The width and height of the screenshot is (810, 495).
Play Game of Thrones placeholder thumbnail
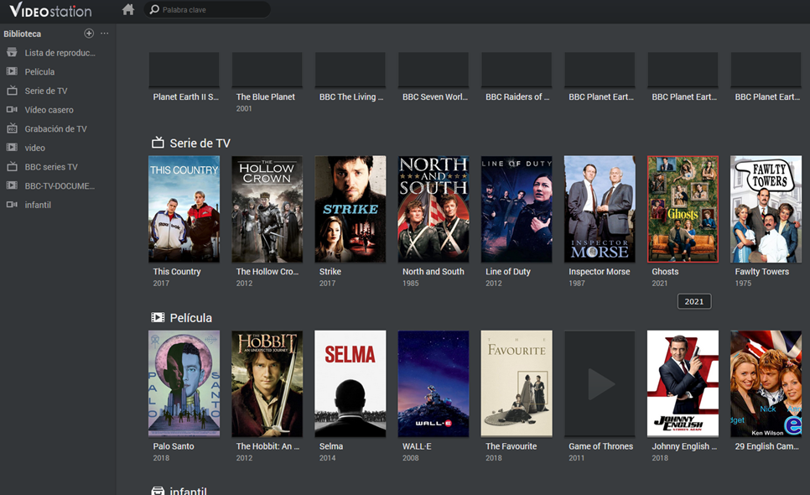click(x=600, y=383)
